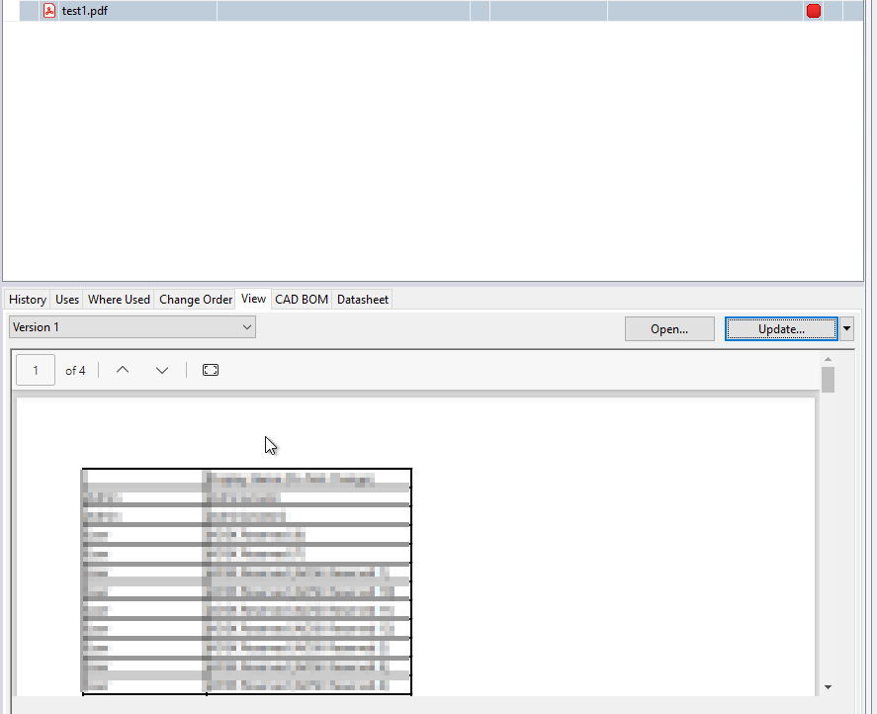Switch to the History tab
Viewport: 877px width, 714px height.
point(27,299)
